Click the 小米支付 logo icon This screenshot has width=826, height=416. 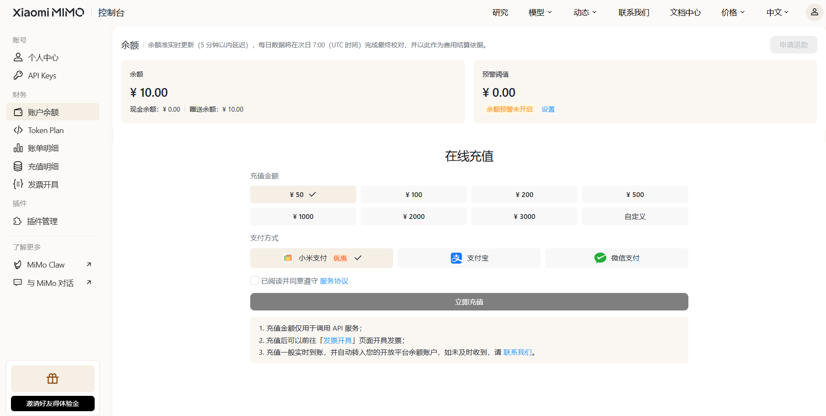pos(288,258)
